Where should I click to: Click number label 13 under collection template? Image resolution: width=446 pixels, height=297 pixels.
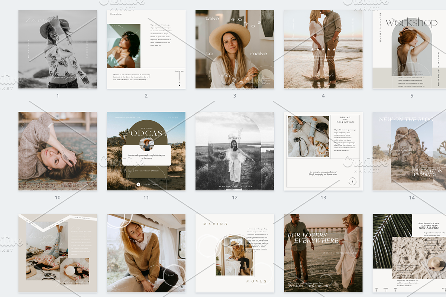coord(323,198)
